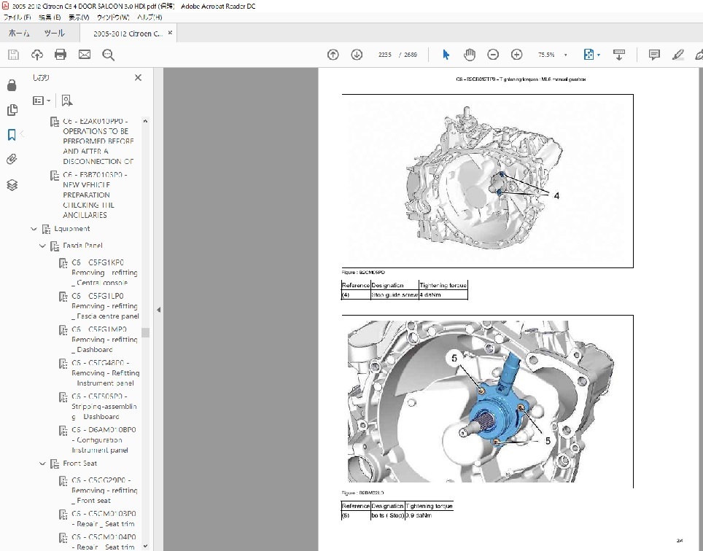Click the fit page options icon
Image resolution: width=703 pixels, height=551 pixels.
pyautogui.click(x=589, y=55)
